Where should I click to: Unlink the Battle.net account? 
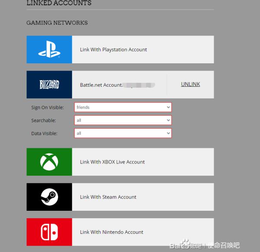click(190, 85)
